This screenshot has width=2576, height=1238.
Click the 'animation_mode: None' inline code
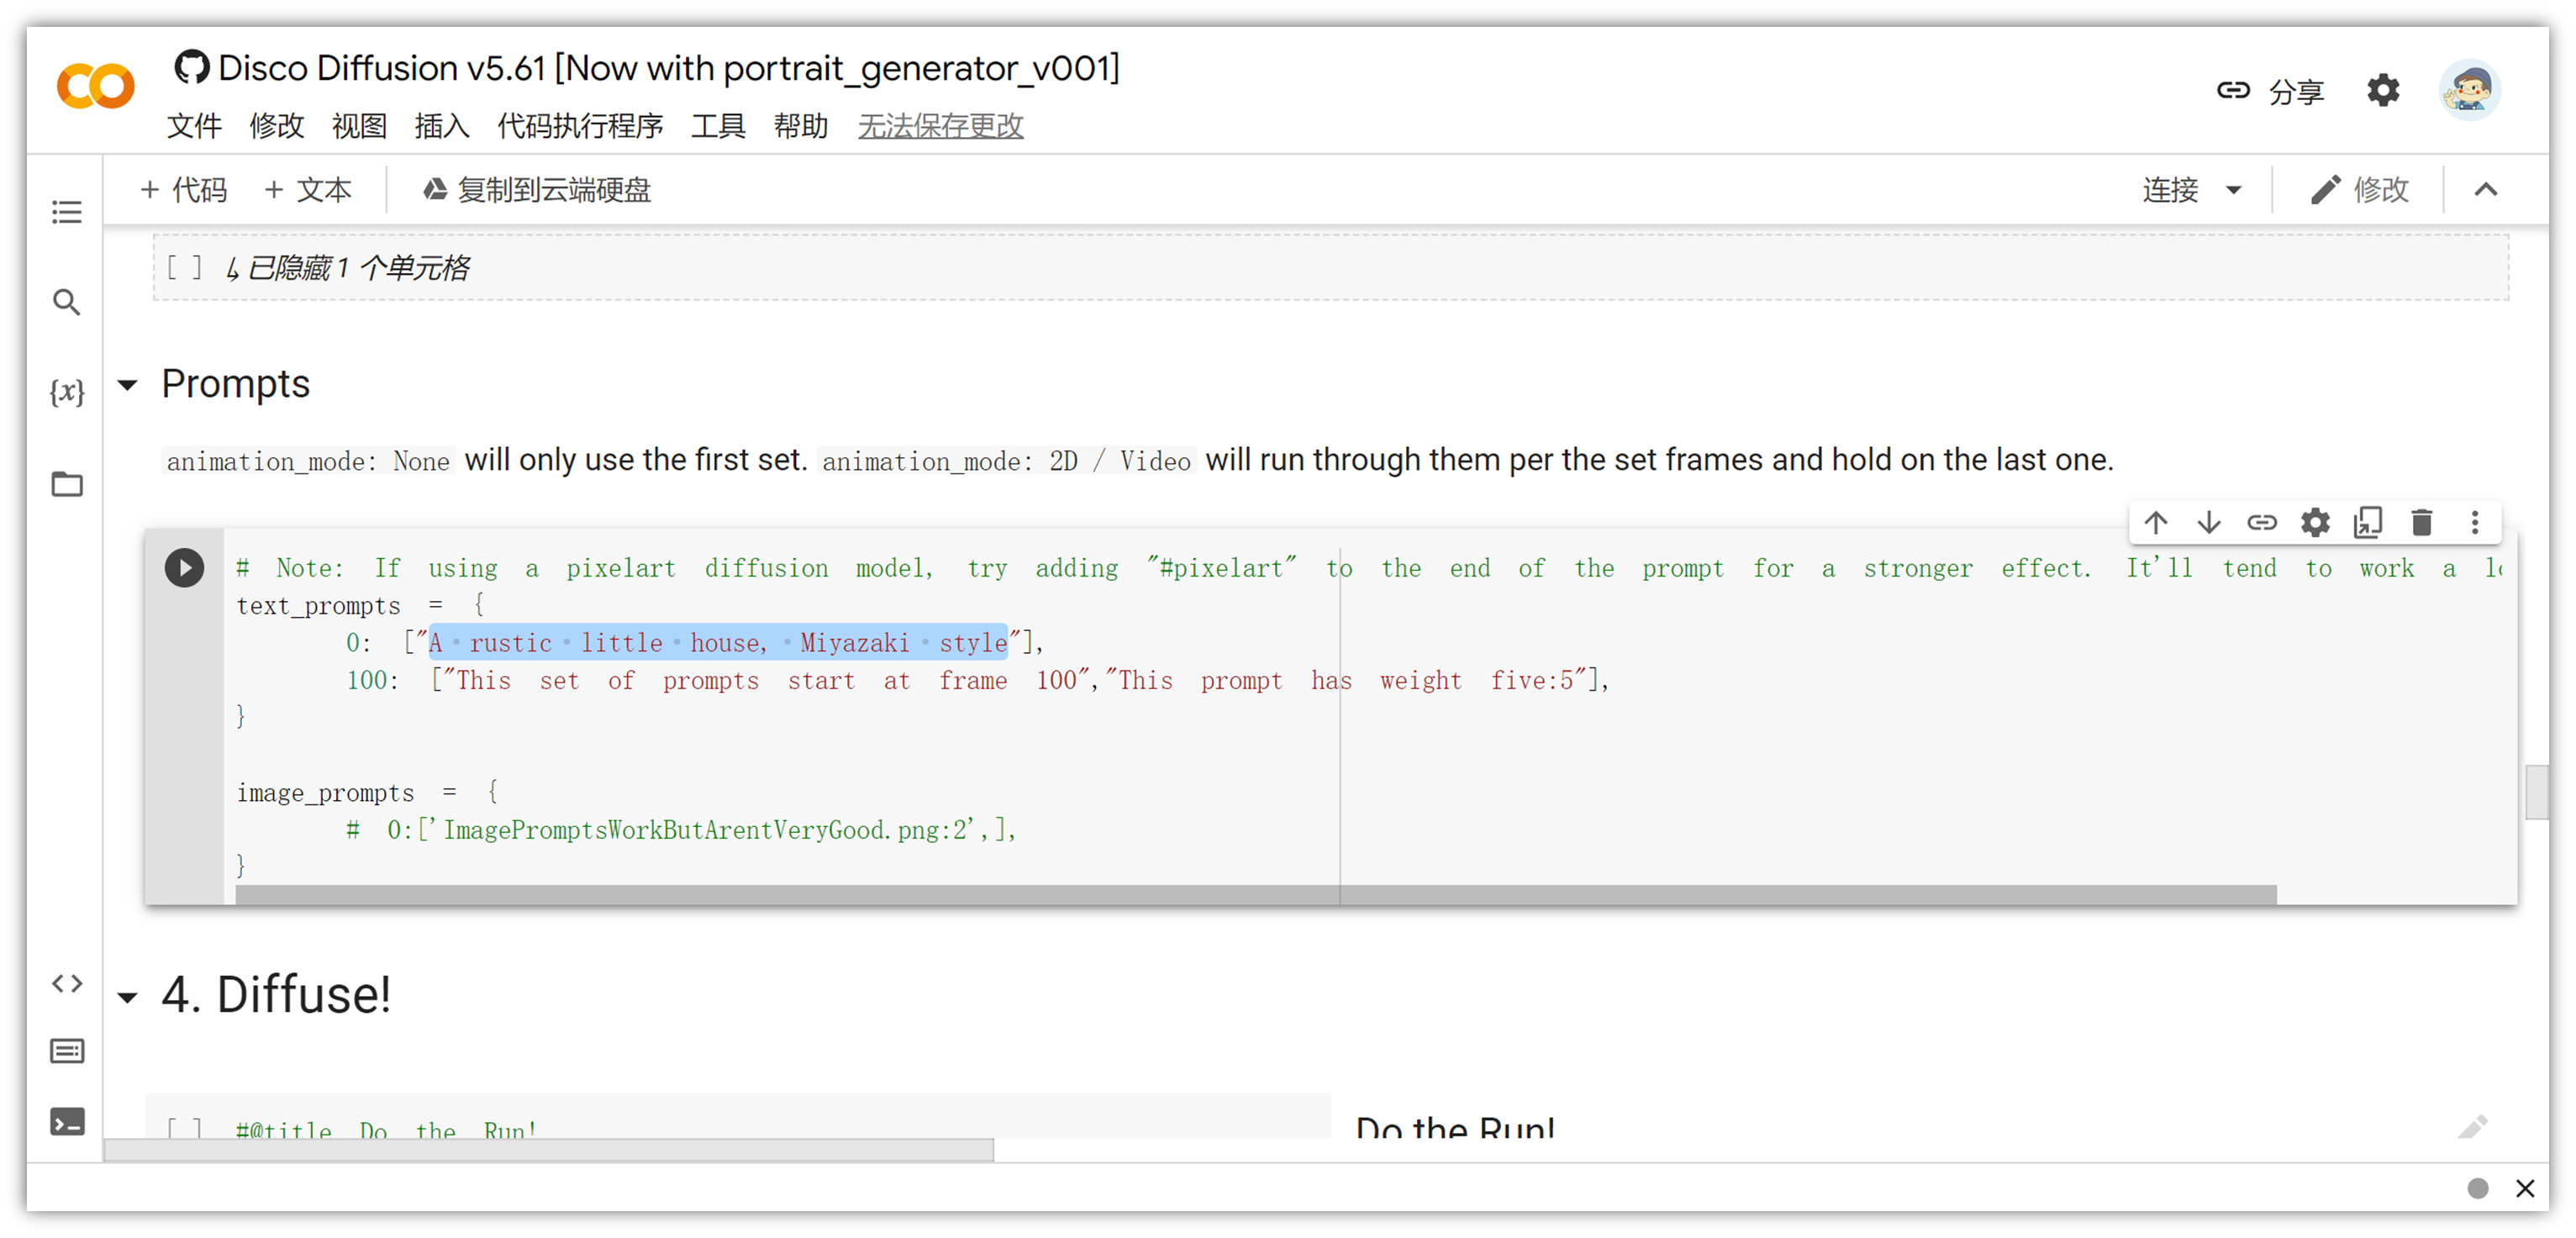coord(308,461)
